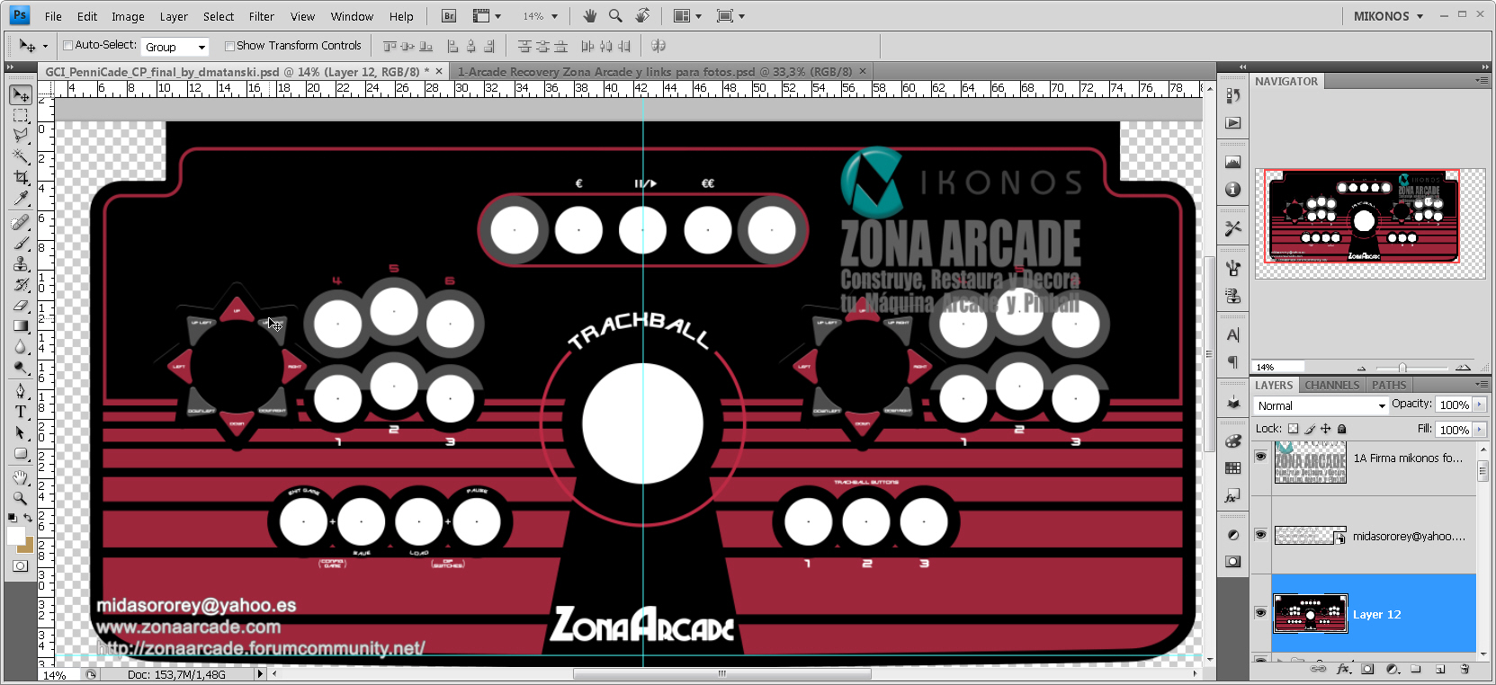The height and width of the screenshot is (685, 1496).
Task: Open the Fill slider arrow
Action: point(1479,430)
